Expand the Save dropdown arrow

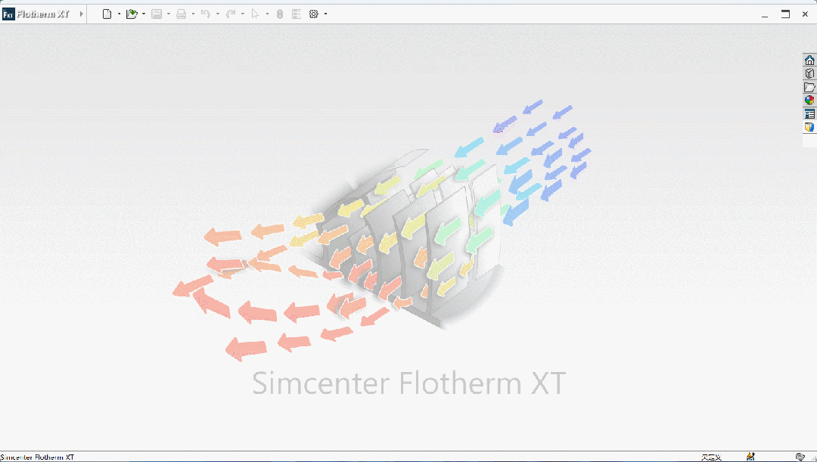pyautogui.click(x=168, y=14)
